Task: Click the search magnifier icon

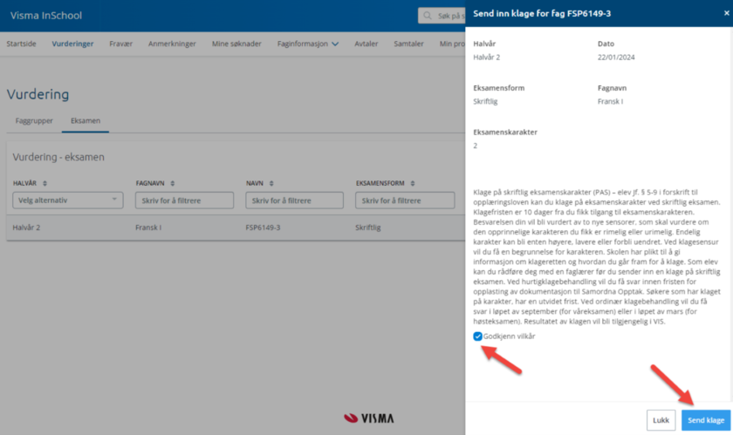Action: [x=428, y=16]
